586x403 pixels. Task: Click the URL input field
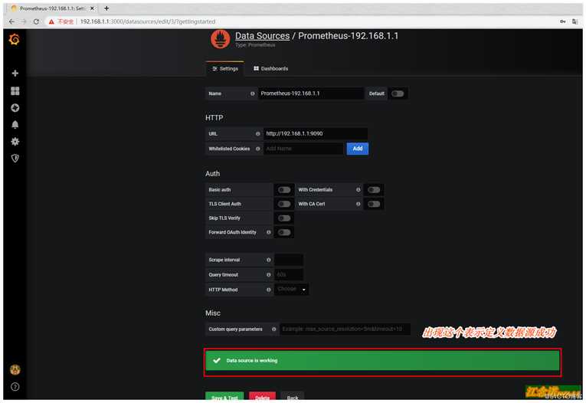316,133
